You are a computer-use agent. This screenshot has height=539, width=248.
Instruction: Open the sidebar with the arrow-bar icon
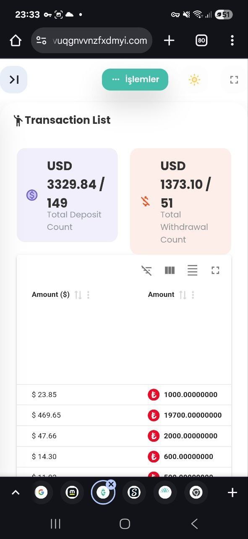pos(14,79)
